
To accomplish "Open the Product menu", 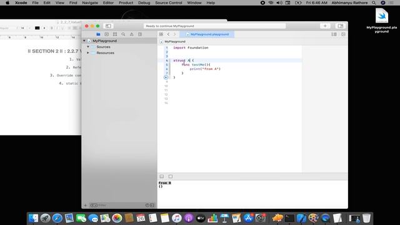I will (x=126, y=2).
